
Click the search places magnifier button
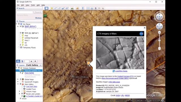point(18,61)
